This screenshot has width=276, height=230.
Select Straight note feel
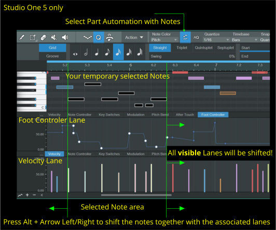click(160, 48)
